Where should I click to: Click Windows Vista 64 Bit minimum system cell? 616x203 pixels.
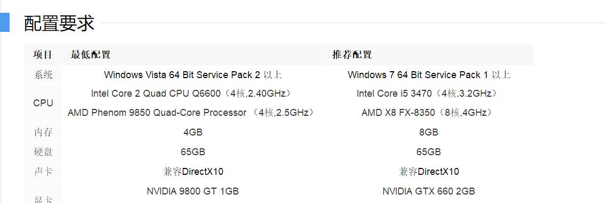[193, 75]
